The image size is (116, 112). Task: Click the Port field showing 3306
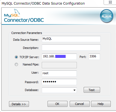pyautogui.click(x=94, y=57)
